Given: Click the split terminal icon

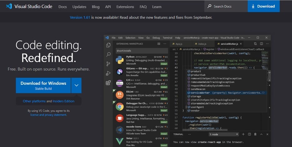Looking at the screenshot, I should pyautogui.click(x=249, y=134).
